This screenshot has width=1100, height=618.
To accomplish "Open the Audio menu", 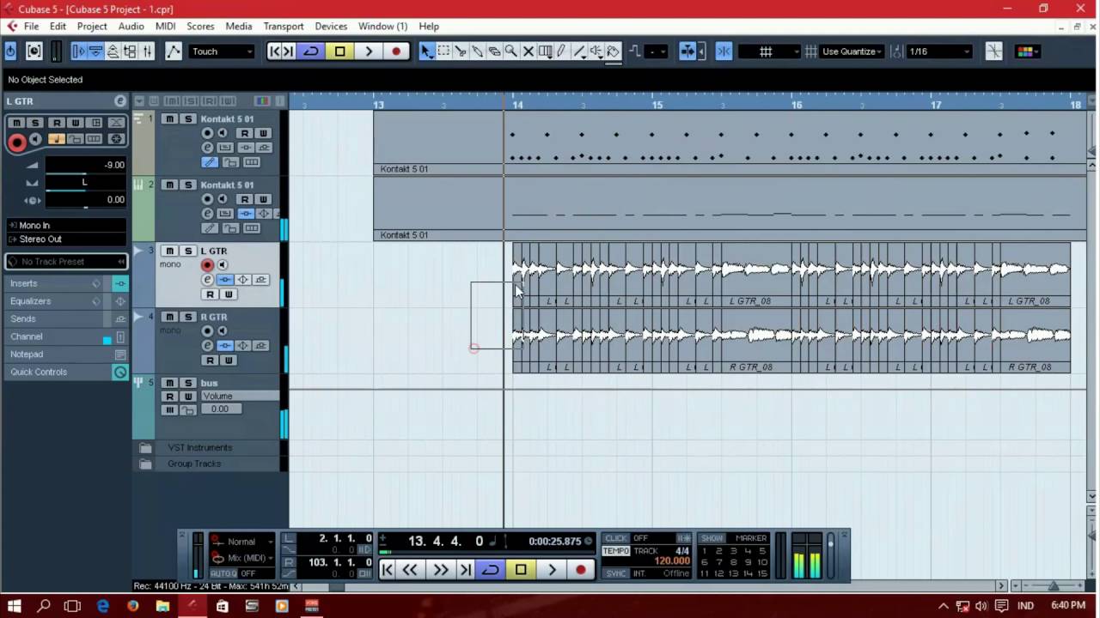I will 131,27.
